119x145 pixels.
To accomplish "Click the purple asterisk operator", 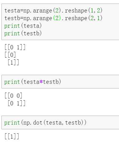I will coord(41,82).
